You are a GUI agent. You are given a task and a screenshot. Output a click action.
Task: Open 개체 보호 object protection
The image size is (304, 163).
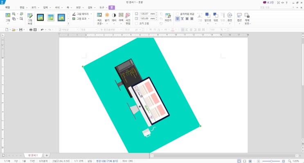tap(247, 19)
